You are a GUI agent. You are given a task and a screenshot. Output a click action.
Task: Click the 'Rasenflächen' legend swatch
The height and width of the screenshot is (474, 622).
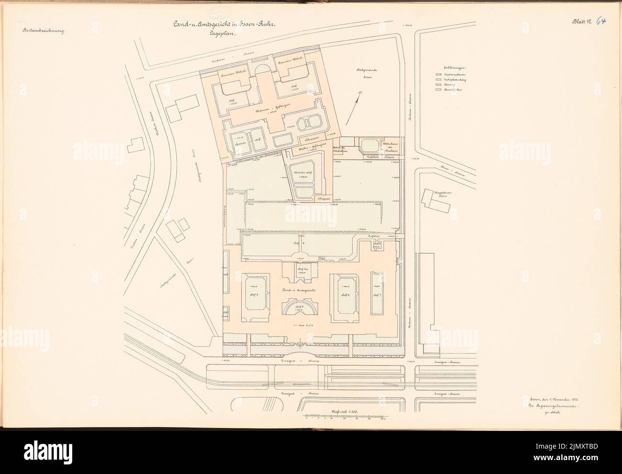[x=439, y=90]
